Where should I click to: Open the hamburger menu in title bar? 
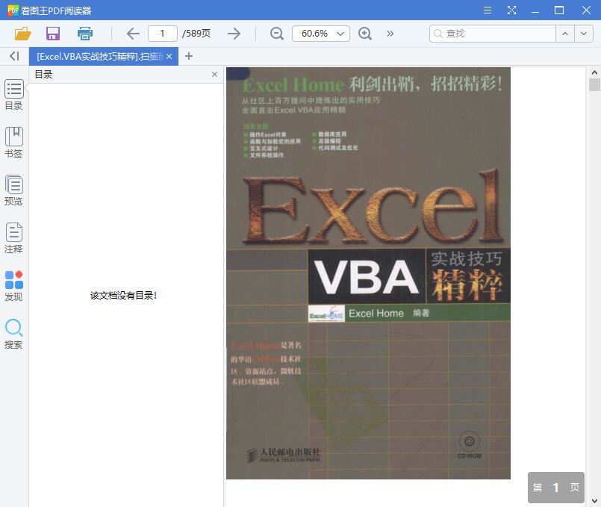[488, 10]
